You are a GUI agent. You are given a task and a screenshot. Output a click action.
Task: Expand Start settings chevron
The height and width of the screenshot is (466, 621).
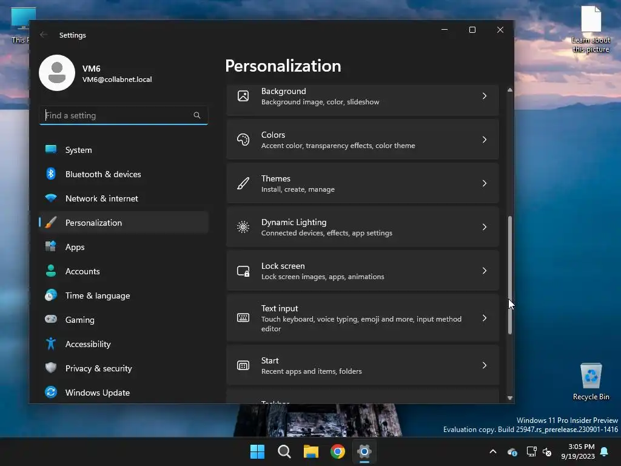(x=485, y=365)
